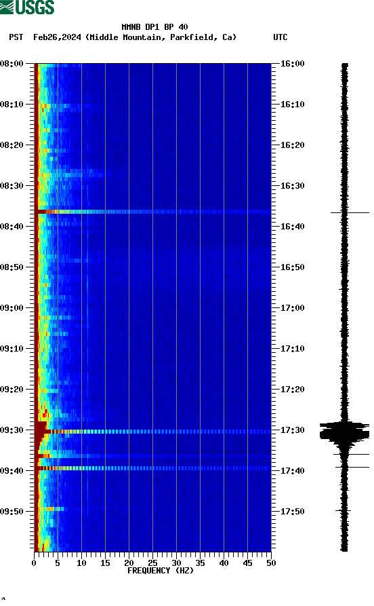This screenshot has height=606, width=374.
Task: Click the '09:00' PST time label
Action: (x=12, y=308)
